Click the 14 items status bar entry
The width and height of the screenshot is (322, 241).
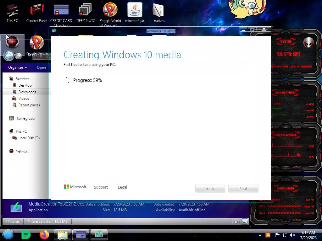click(13, 222)
